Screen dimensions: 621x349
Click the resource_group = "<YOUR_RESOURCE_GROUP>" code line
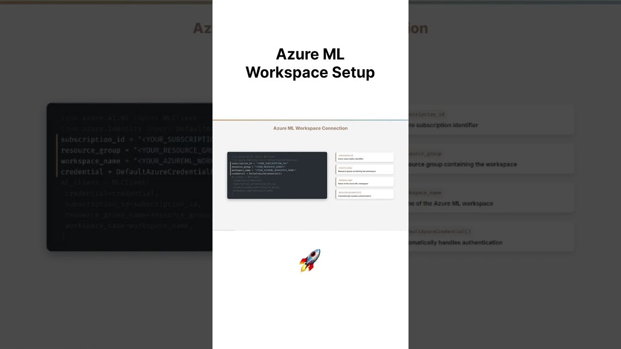259,167
